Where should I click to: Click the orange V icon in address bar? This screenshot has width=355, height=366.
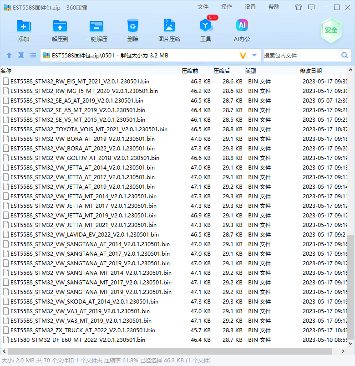pos(243,55)
